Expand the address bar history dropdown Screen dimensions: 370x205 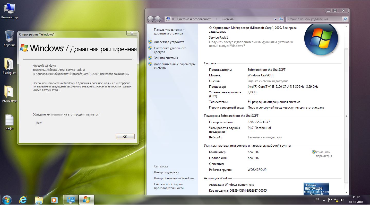click(x=276, y=19)
